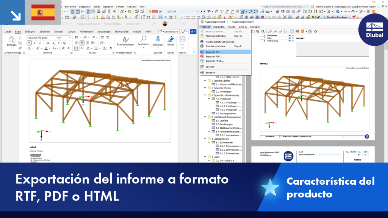Screen dimensions: 388x218
Task: Click the Format Painter brush icon
Action: (x=20, y=48)
